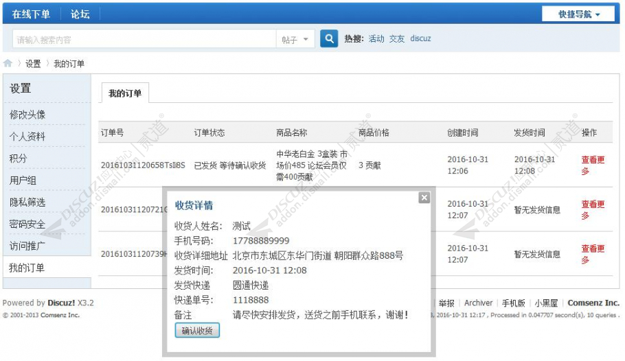625x361 pixels.
Task: Open the 在线下单 nav item
Action: (x=31, y=14)
